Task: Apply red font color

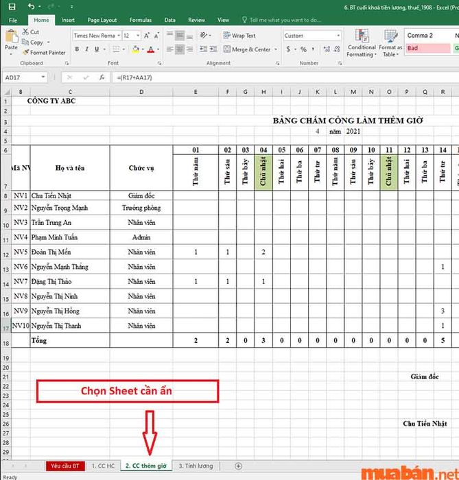Action: [x=151, y=49]
